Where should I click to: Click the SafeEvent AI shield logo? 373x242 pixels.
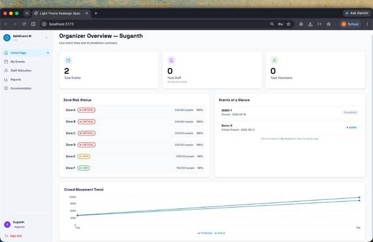click(7, 37)
